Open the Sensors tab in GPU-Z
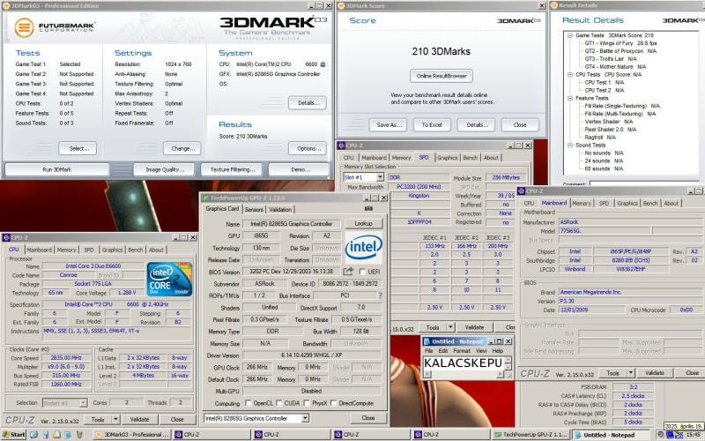 (x=254, y=210)
